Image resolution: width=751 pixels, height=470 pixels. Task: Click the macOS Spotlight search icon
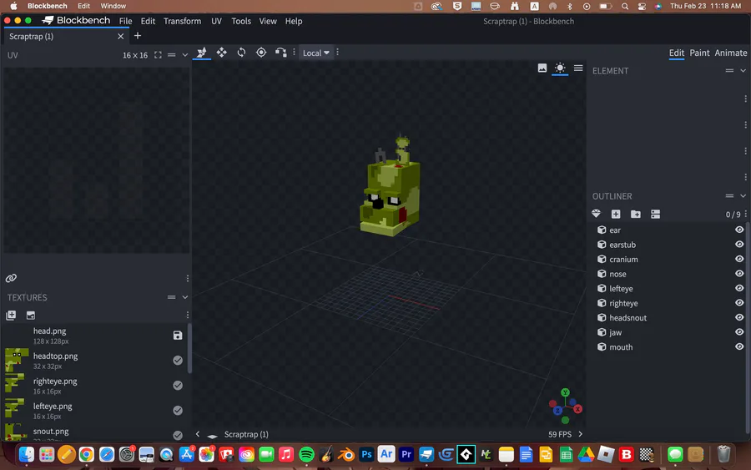coord(624,6)
